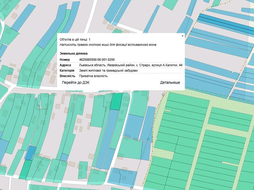
Task: Click the italic right-click hint text
Action: pyautogui.click(x=108, y=45)
